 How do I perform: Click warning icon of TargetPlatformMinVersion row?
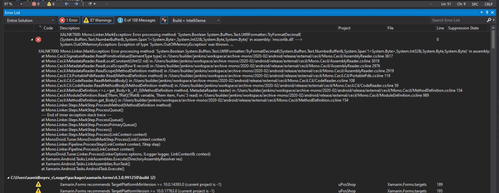coord(38,184)
